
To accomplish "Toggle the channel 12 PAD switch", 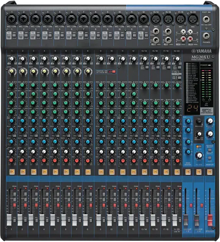I will pyautogui.click(x=141, y=35).
